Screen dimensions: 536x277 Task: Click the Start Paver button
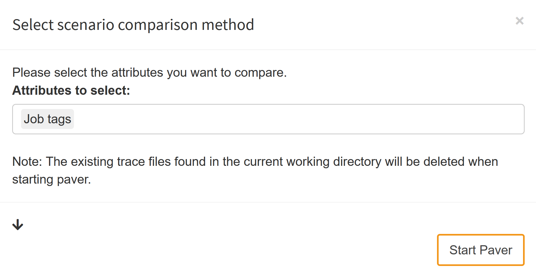(x=480, y=250)
